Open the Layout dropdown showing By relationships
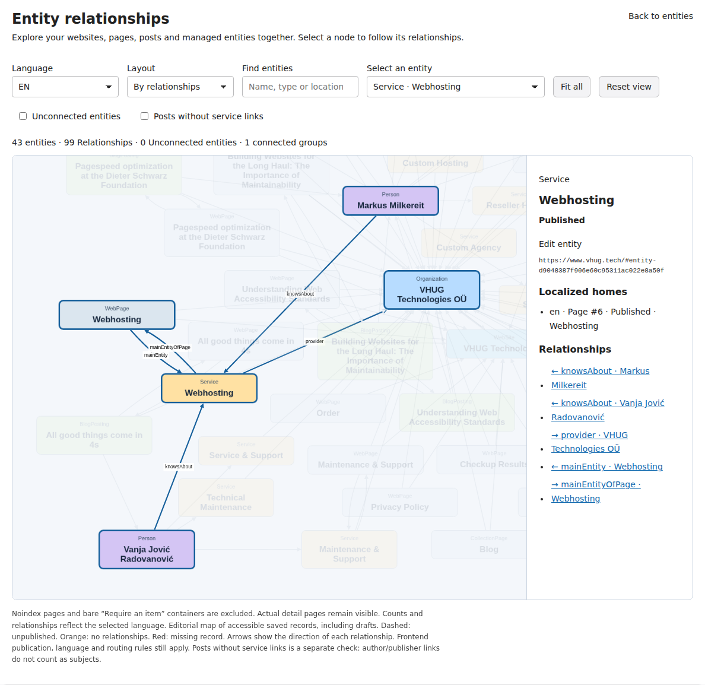Viewport: 705px width, 685px height. point(180,87)
